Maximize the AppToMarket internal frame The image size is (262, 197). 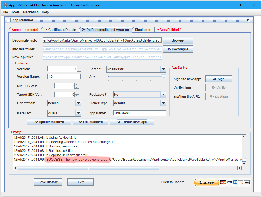[249, 19]
